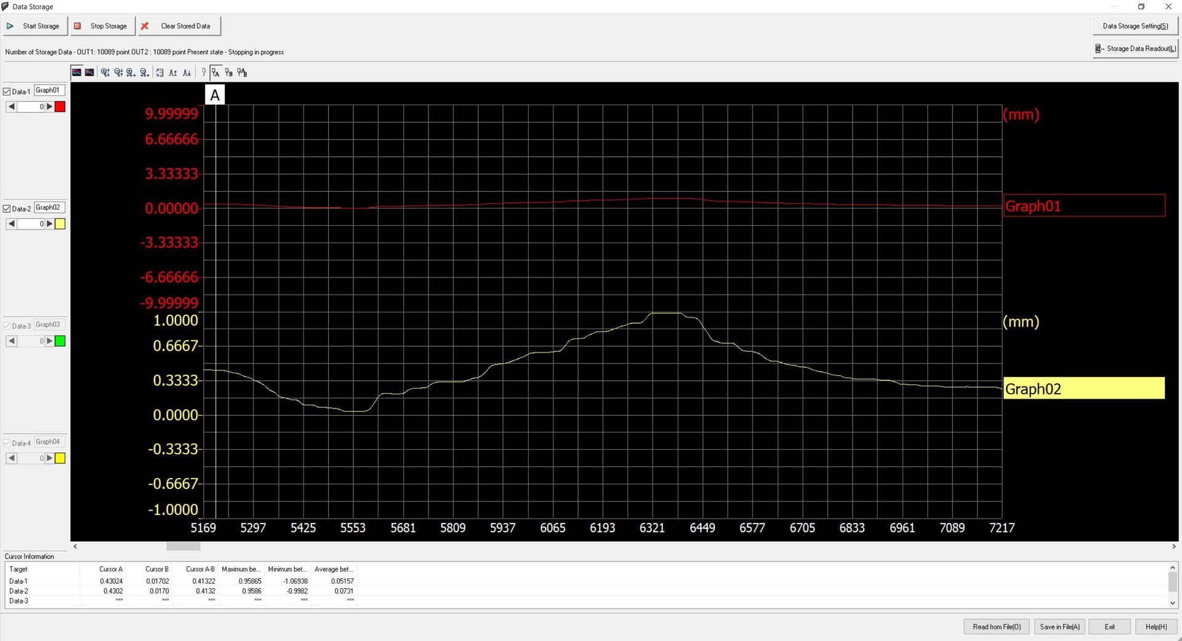Select the Cursor B tool icon
The width and height of the screenshot is (1182, 641).
tap(229, 73)
